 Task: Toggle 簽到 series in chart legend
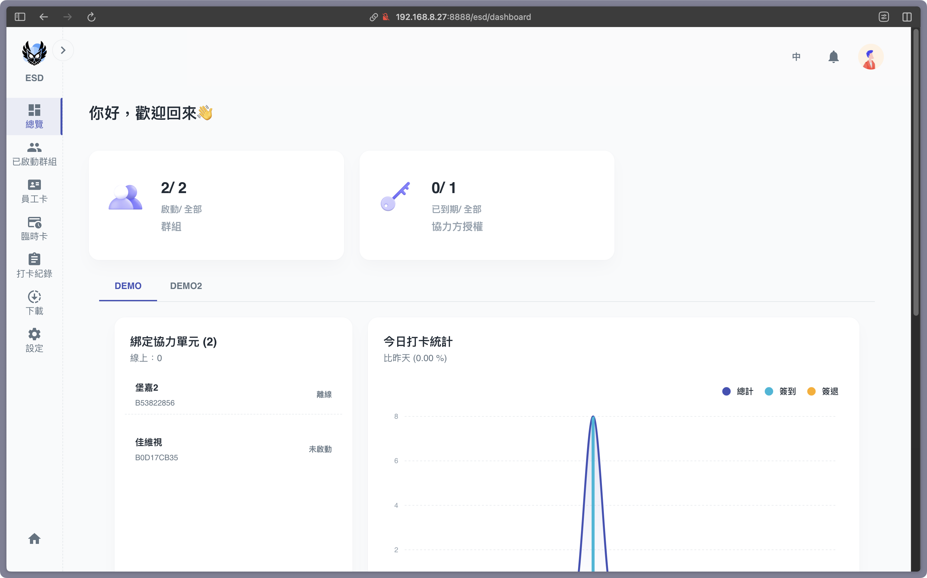tap(780, 391)
